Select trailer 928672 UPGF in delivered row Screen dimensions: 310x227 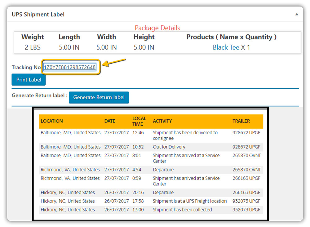click(x=246, y=133)
